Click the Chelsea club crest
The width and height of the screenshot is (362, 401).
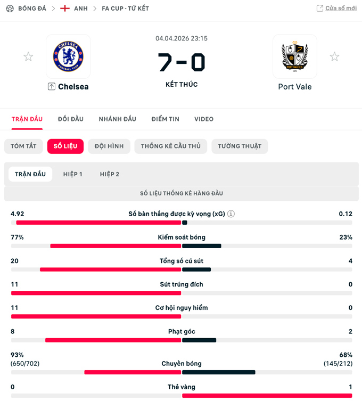click(x=68, y=56)
